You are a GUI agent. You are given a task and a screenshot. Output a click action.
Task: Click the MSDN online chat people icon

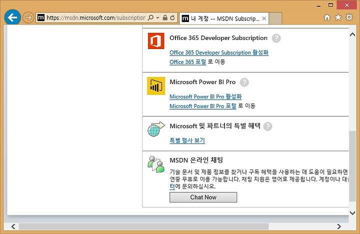pos(156,164)
